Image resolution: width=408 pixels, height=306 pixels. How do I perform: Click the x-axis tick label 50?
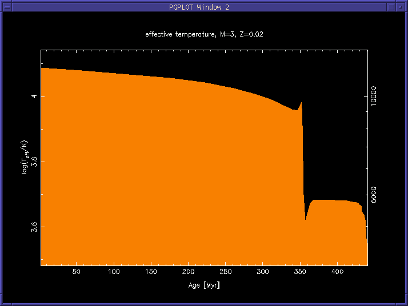coord(76,272)
